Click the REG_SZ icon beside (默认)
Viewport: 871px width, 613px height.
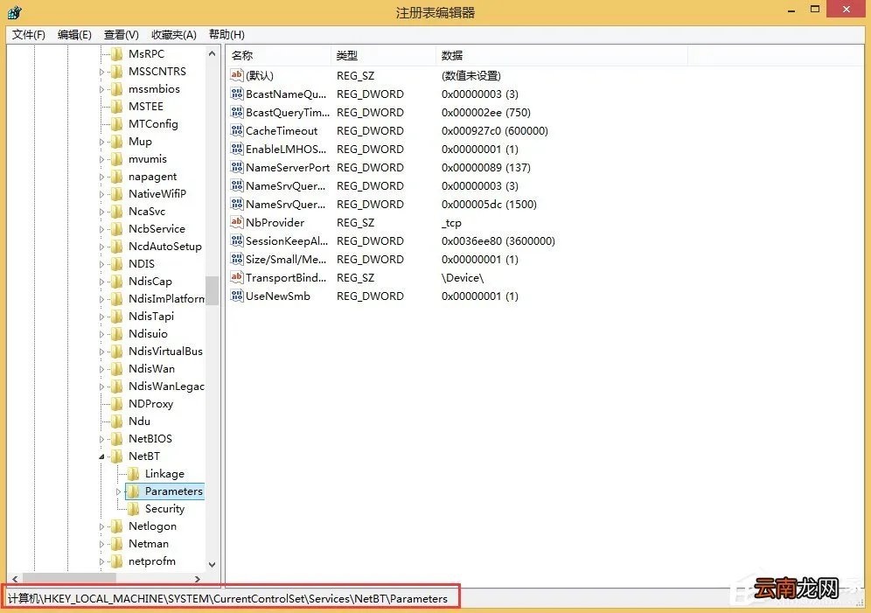tap(236, 75)
